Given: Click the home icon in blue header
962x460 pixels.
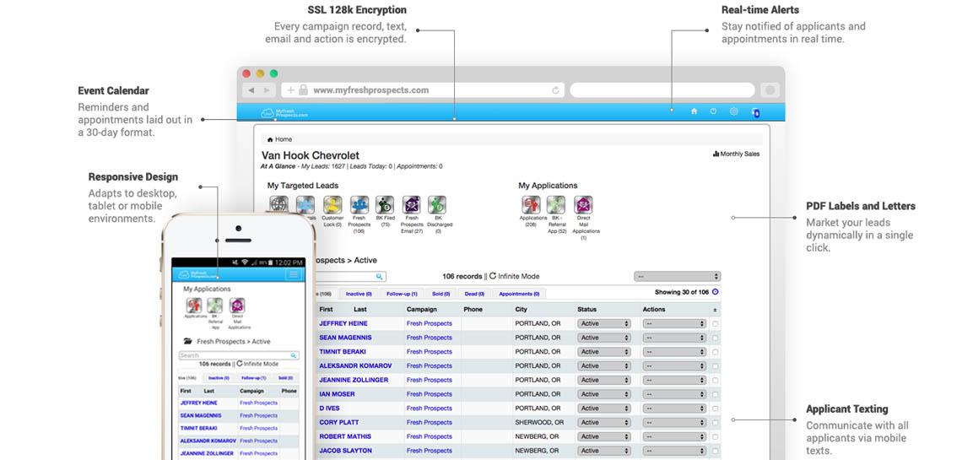Looking at the screenshot, I should pyautogui.click(x=694, y=111).
